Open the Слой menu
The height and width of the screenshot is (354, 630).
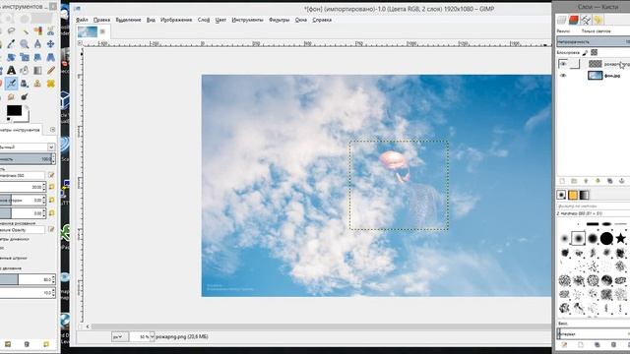point(204,20)
